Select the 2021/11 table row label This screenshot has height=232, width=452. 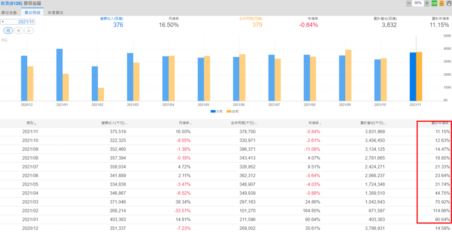pyautogui.click(x=30, y=132)
